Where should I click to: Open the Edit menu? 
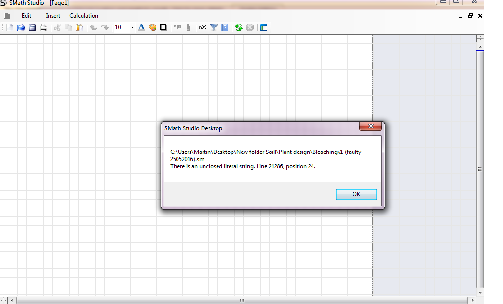coord(27,16)
